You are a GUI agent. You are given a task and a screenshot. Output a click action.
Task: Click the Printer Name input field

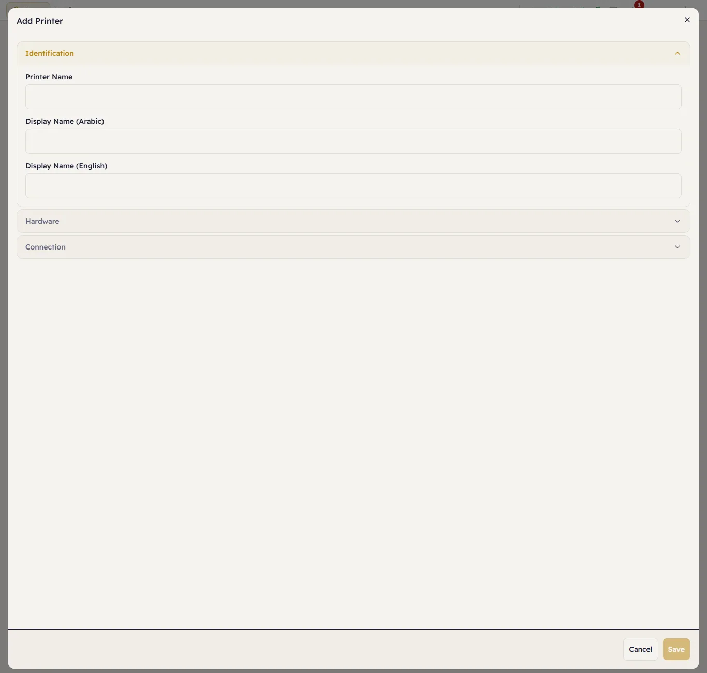point(353,97)
